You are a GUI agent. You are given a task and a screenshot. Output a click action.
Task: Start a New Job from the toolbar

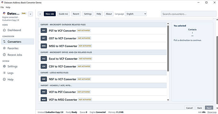50,14
